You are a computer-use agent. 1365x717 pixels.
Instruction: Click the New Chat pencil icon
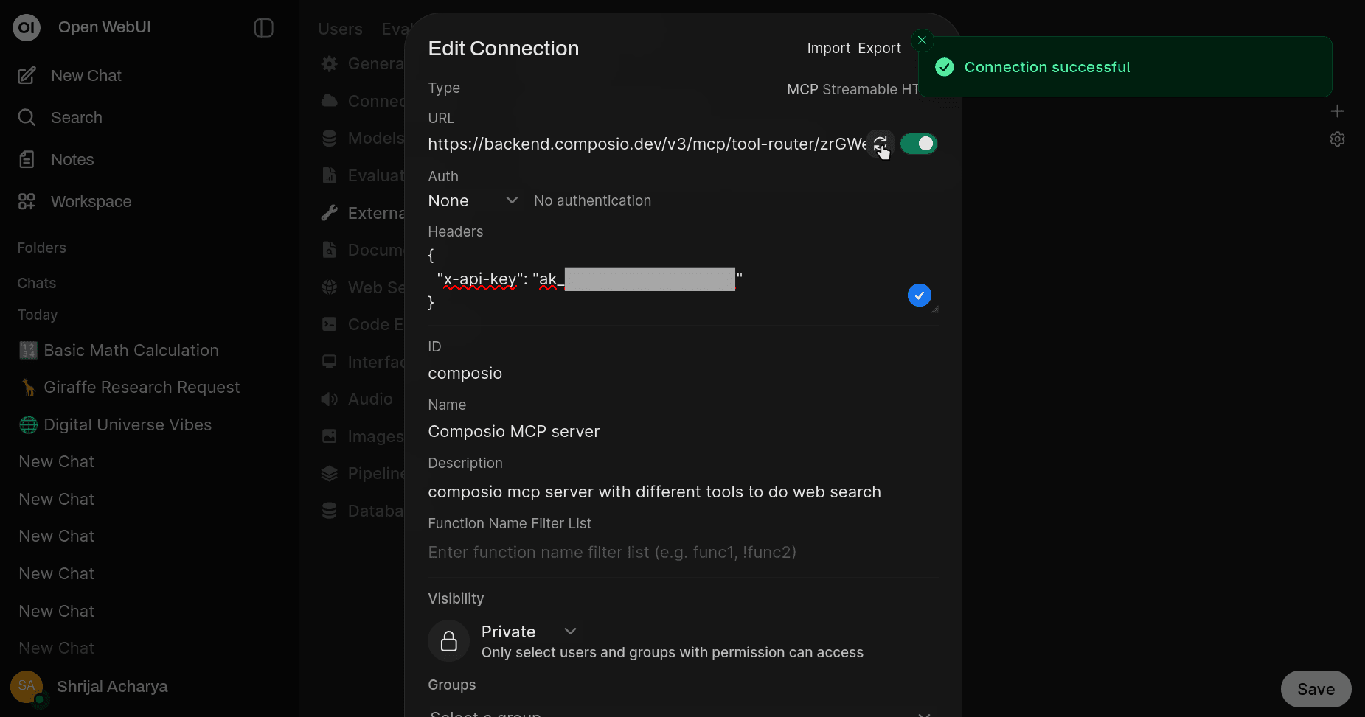27,76
